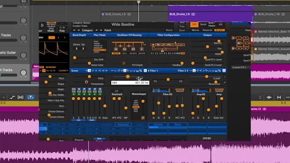Toggle the highlighted catch playhead toolbar button
The image size is (290, 163).
click(30, 97)
